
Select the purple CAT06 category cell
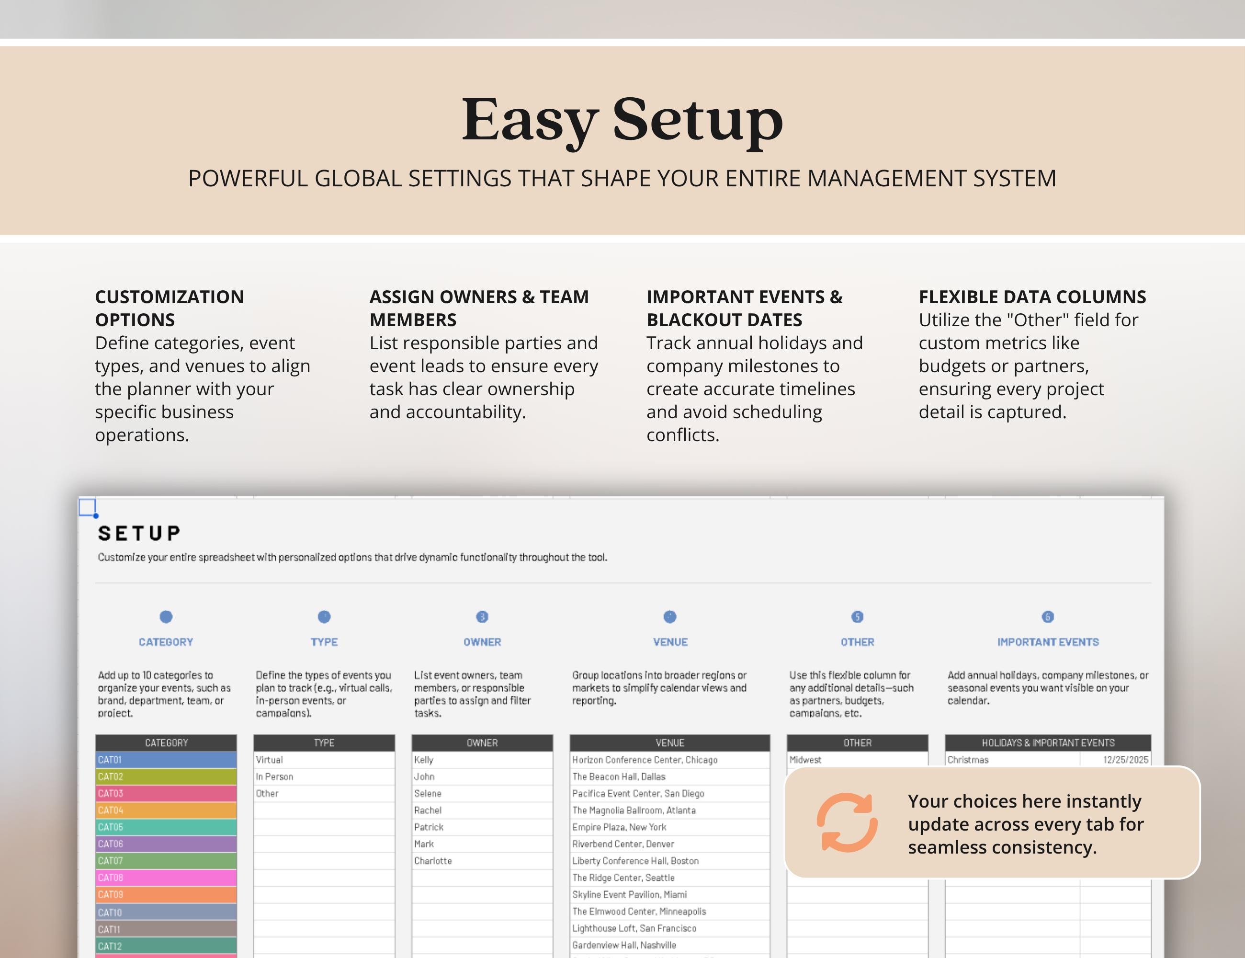166,844
